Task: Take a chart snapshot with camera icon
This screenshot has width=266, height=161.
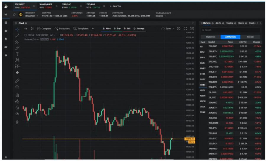Action: [x=192, y=29]
